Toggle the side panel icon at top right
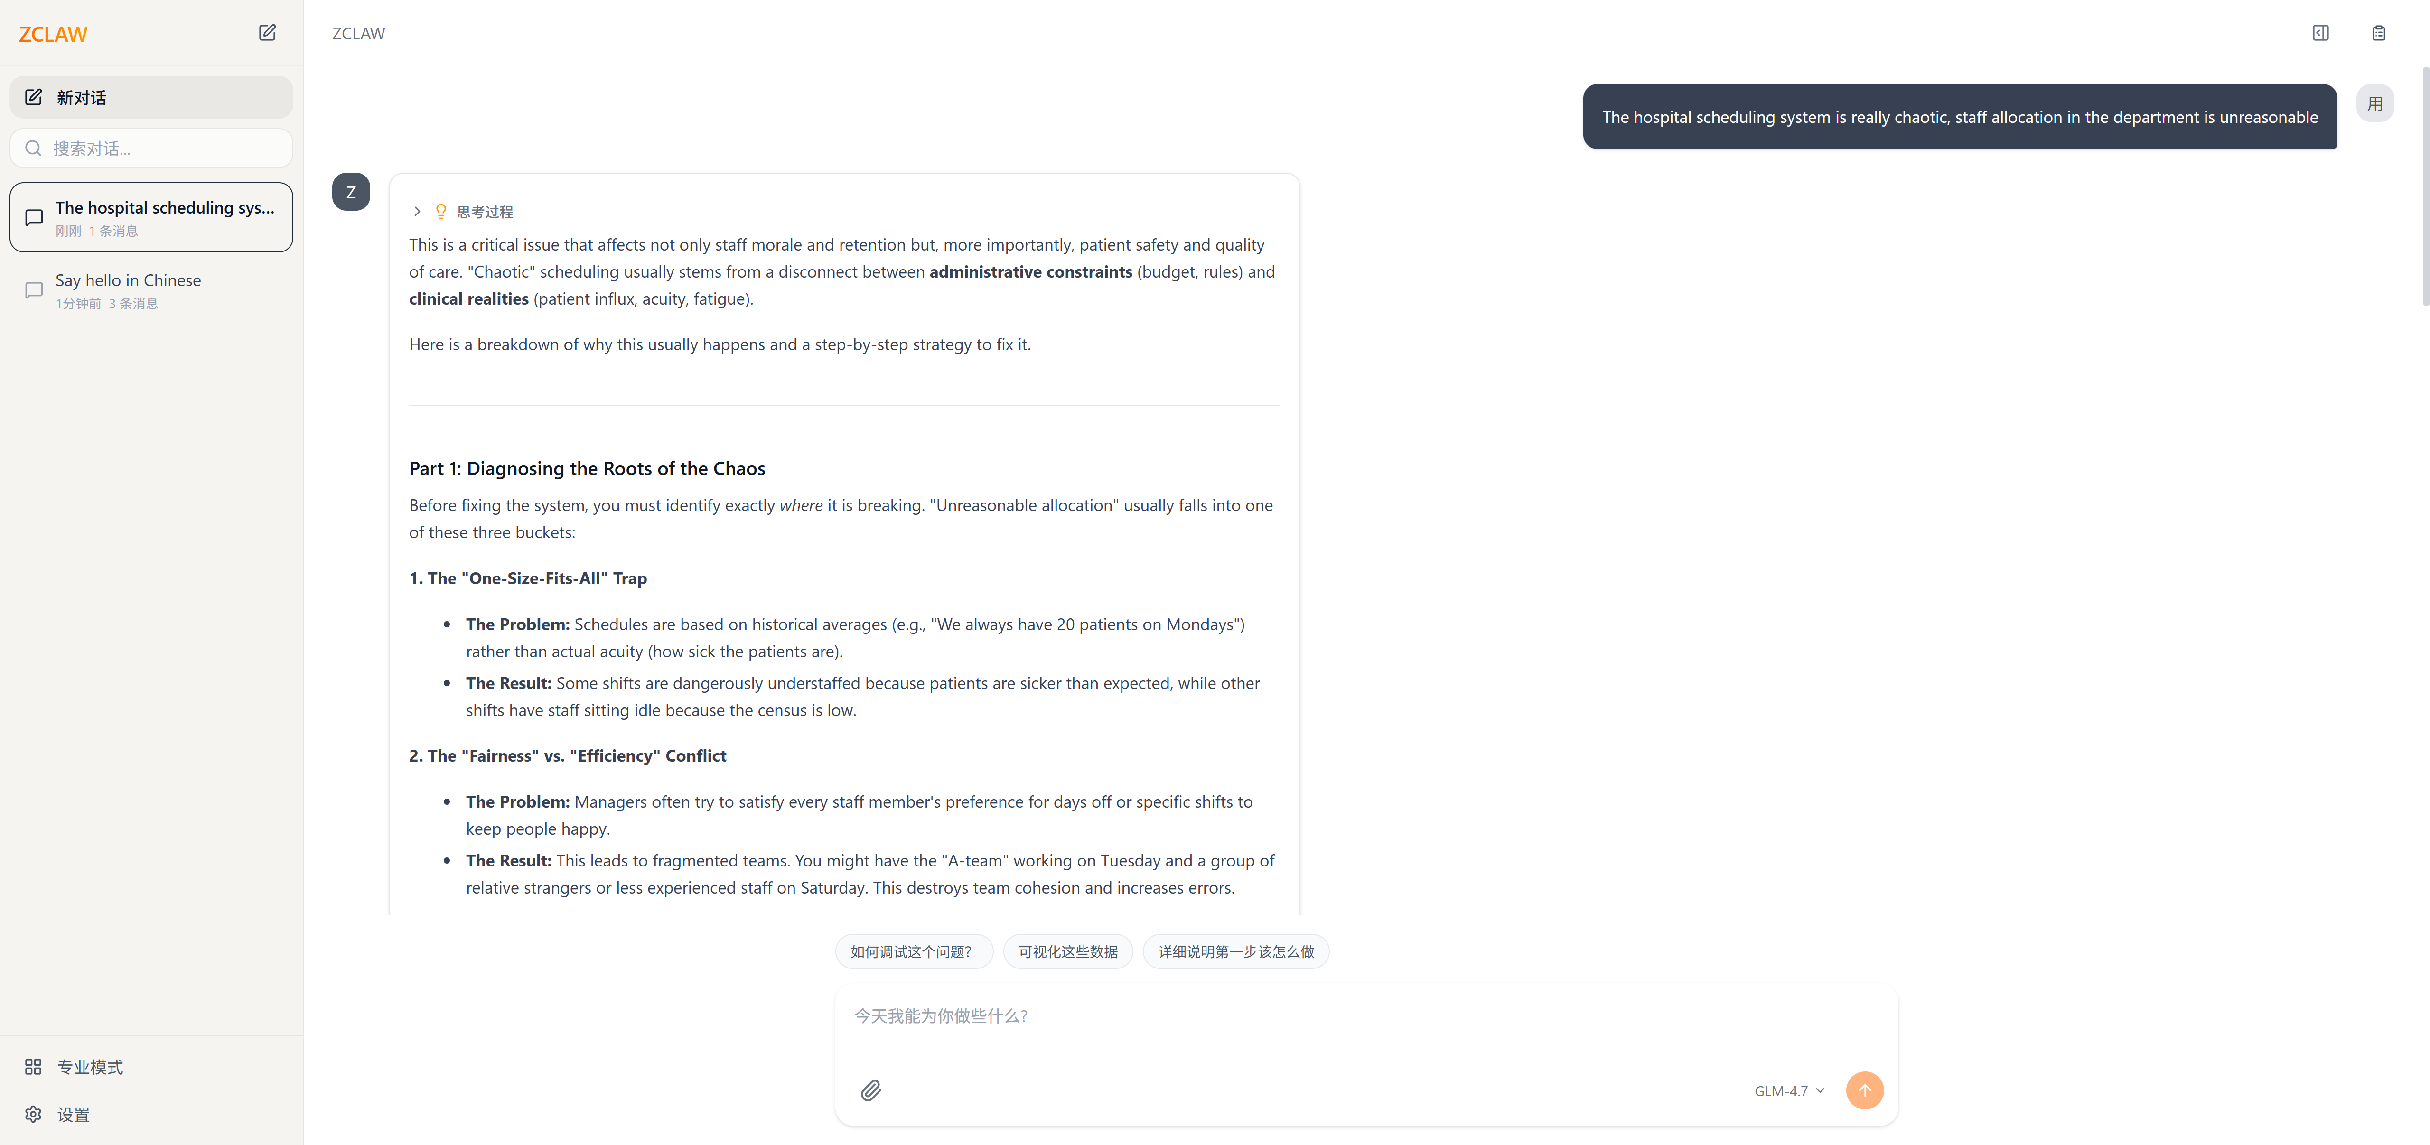This screenshot has height=1145, width=2430. (2319, 33)
